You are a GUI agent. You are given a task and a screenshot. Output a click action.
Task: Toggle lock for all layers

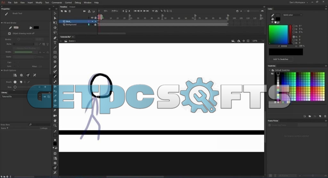coord(95,18)
